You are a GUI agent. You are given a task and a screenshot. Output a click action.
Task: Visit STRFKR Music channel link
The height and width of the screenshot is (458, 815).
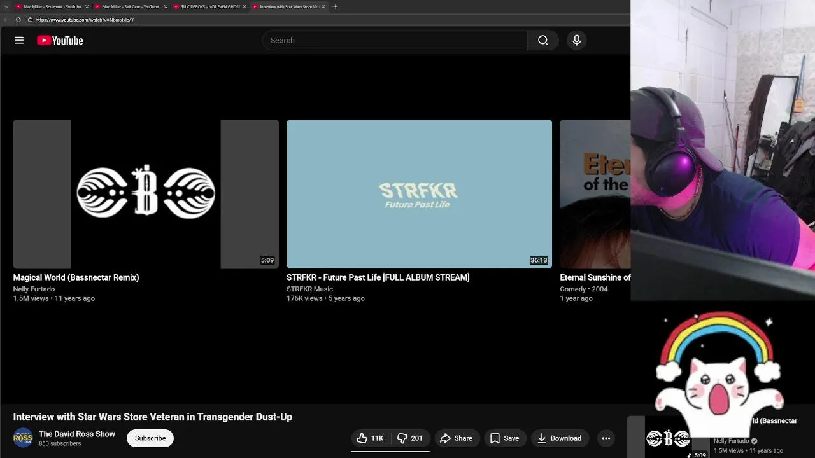(x=309, y=289)
